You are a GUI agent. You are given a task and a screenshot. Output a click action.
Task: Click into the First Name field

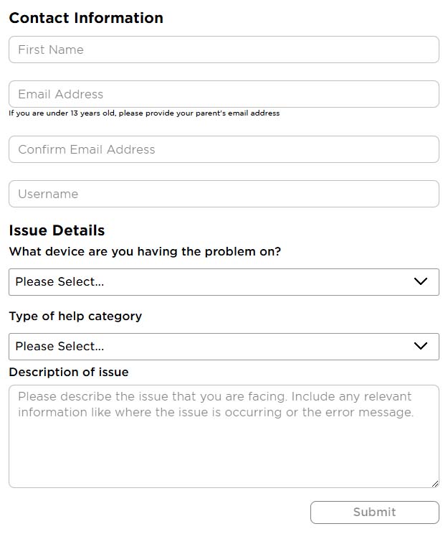224,50
